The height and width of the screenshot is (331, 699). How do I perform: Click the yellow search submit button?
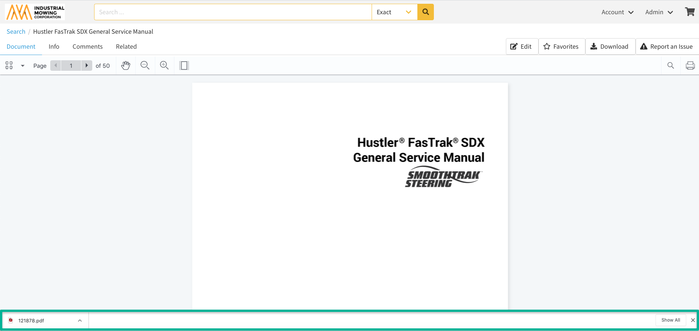(426, 12)
